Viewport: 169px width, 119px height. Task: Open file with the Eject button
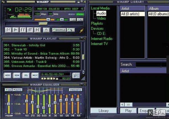pos(46,30)
